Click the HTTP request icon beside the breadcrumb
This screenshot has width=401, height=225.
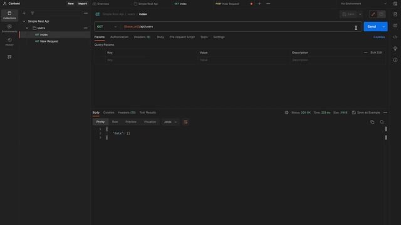coord(98,14)
